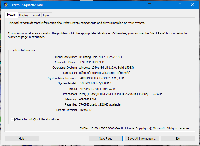Open the Input tab

[x=46, y=15]
